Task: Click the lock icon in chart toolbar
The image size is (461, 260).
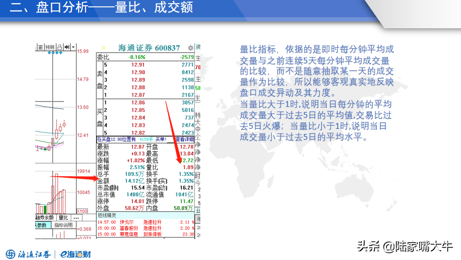Action: (x=60, y=47)
